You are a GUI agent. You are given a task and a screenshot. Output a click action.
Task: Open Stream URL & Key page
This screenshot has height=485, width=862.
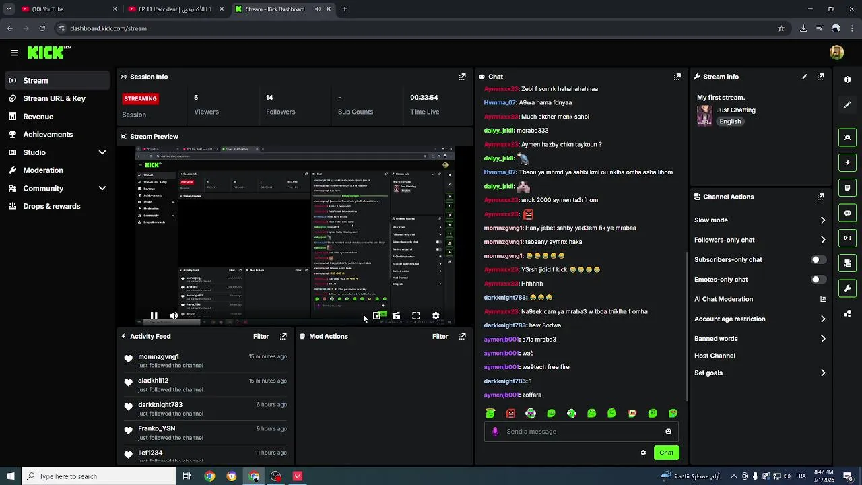[57, 98]
